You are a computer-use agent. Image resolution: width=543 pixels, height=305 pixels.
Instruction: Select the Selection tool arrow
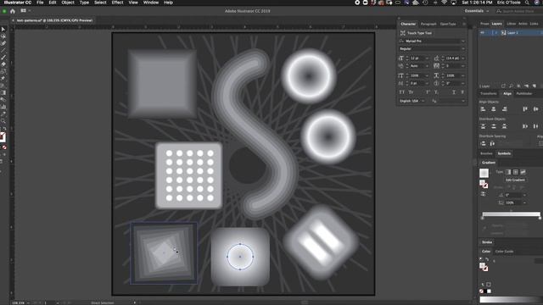tap(3, 30)
